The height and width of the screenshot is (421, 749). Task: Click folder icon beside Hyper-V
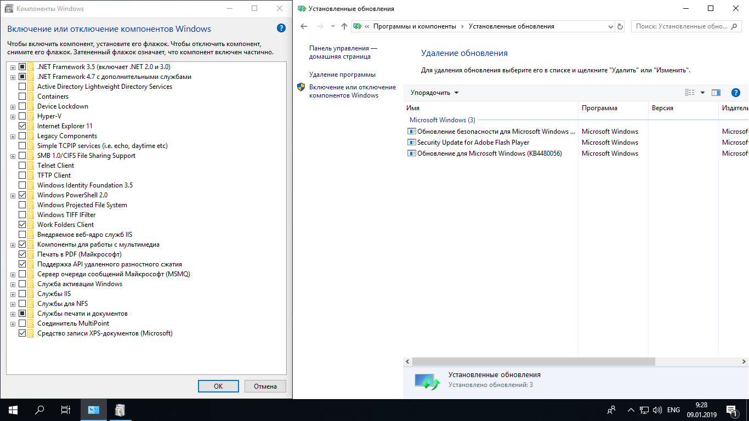click(31, 116)
